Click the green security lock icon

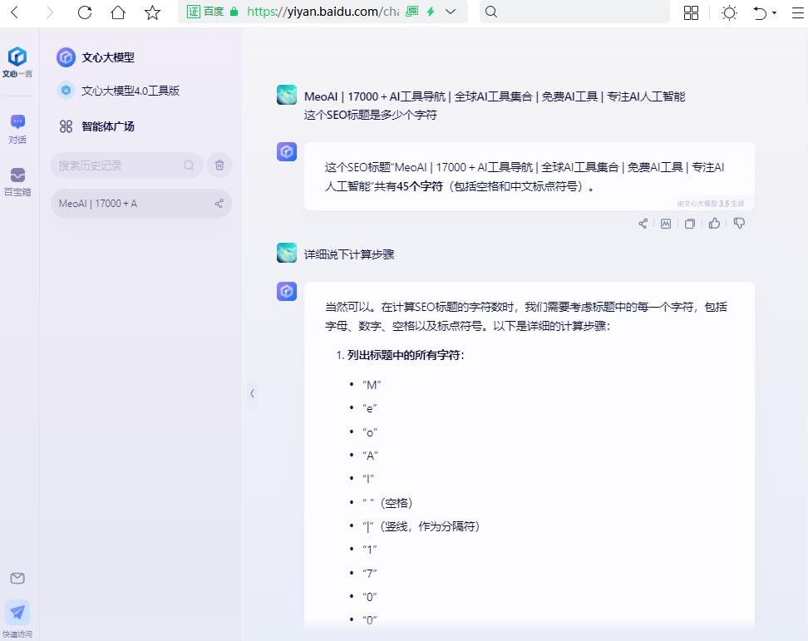(x=234, y=12)
